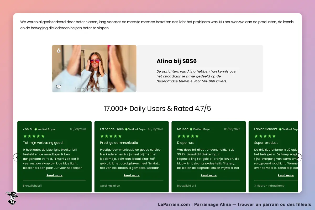Click the star rating on Melissa's review
The image size is (315, 210).
click(x=188, y=136)
